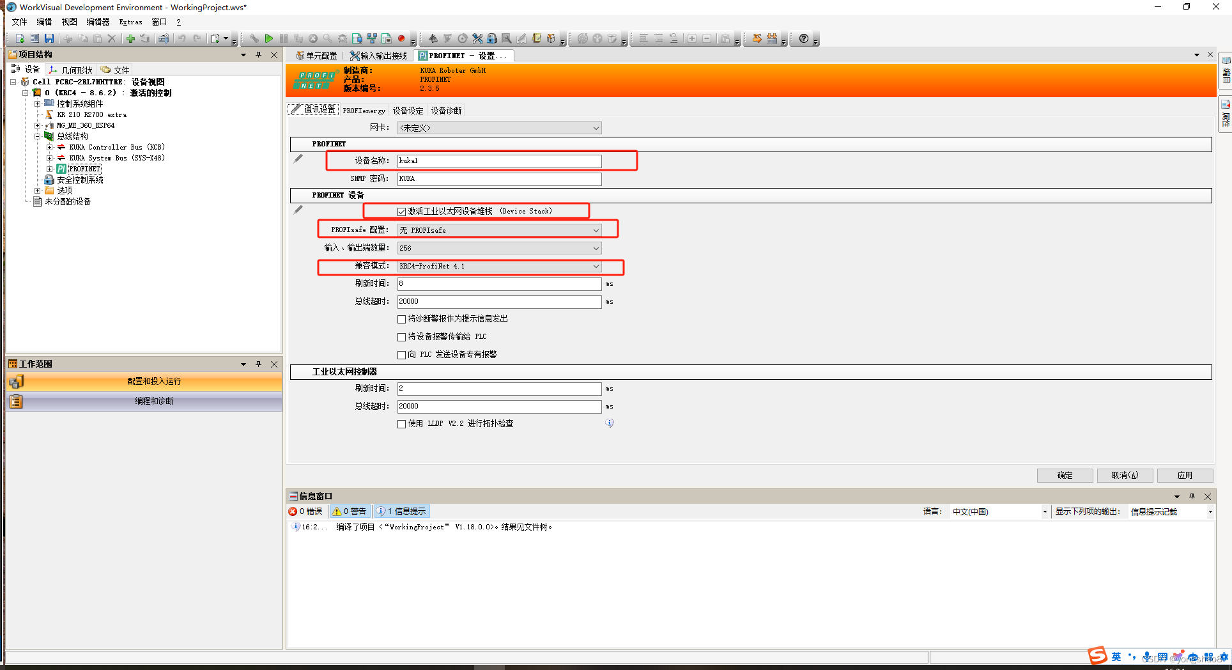Open the crossed-tools I/O wiring icon
The image size is (1232, 670).
477,38
